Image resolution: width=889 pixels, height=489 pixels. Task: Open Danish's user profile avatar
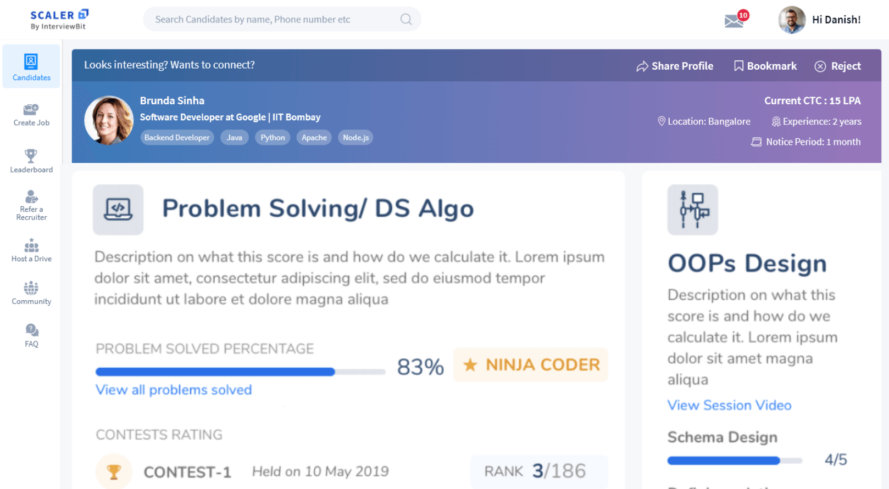coord(791,20)
